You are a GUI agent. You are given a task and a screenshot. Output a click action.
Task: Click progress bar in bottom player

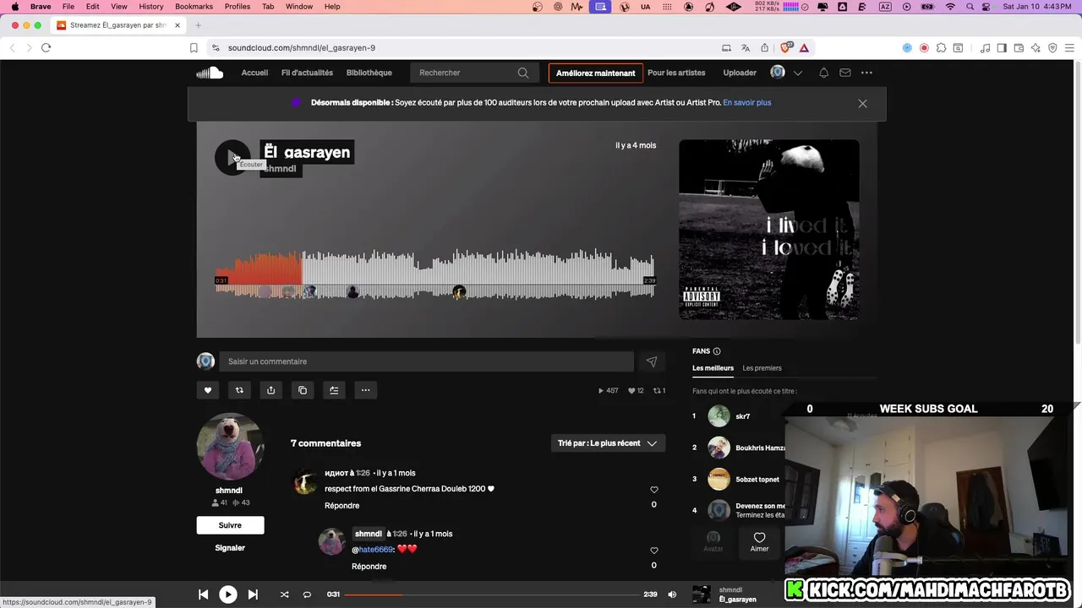(x=492, y=594)
